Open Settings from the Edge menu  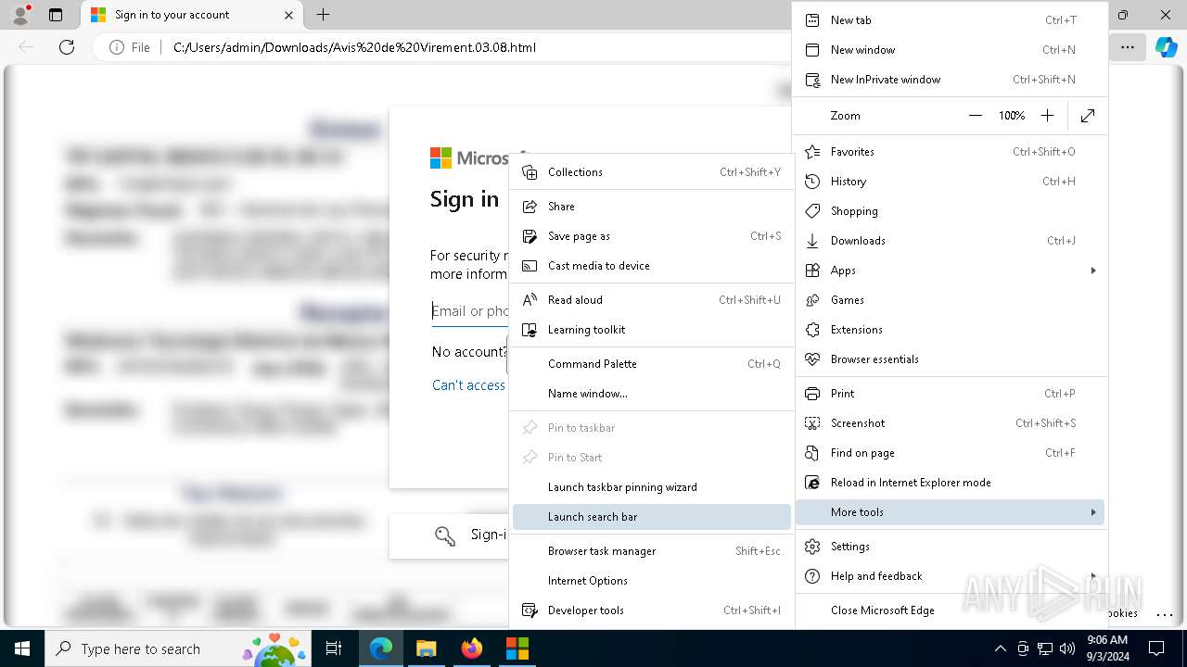[x=951, y=547]
